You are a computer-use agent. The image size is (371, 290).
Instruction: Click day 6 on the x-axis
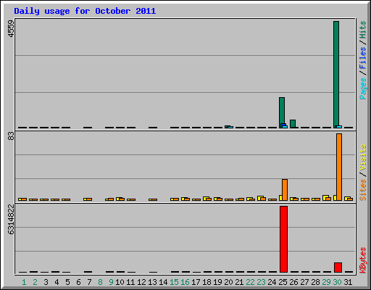click(x=78, y=282)
